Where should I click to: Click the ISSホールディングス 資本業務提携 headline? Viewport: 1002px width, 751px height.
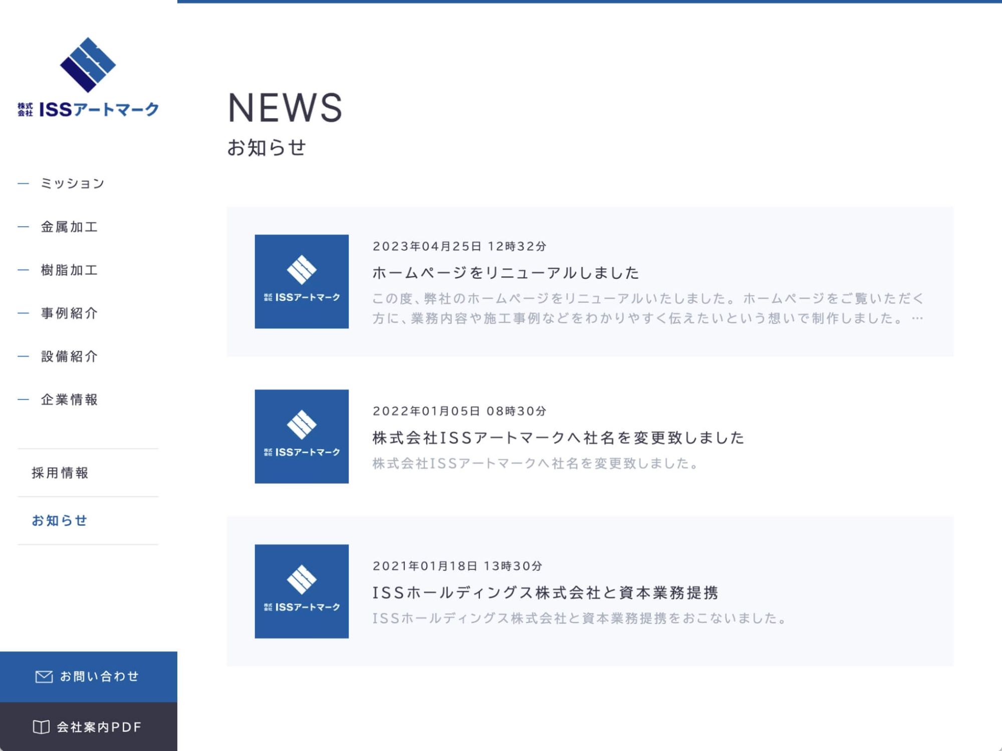pos(545,593)
